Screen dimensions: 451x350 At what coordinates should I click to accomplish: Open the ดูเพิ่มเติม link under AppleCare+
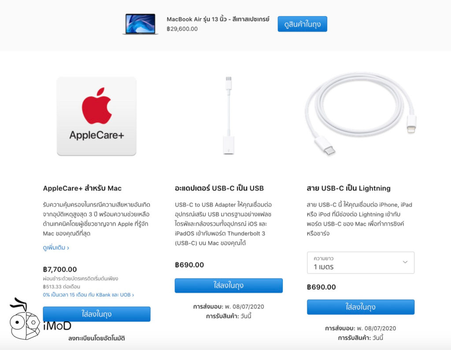tap(56, 248)
